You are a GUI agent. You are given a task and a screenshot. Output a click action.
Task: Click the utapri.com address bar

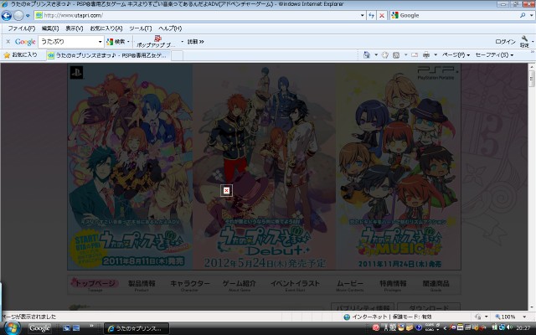pyautogui.click(x=198, y=15)
